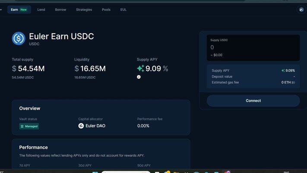
Task: Open the round icon at the navbar's right end
Action: click(x=301, y=10)
